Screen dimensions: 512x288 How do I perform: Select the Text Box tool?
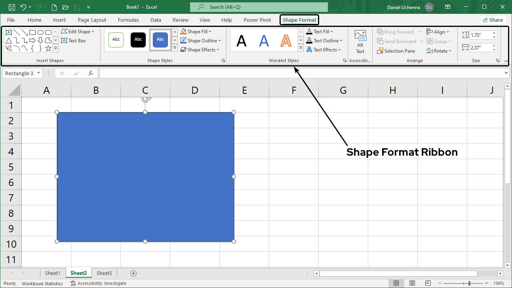click(74, 40)
